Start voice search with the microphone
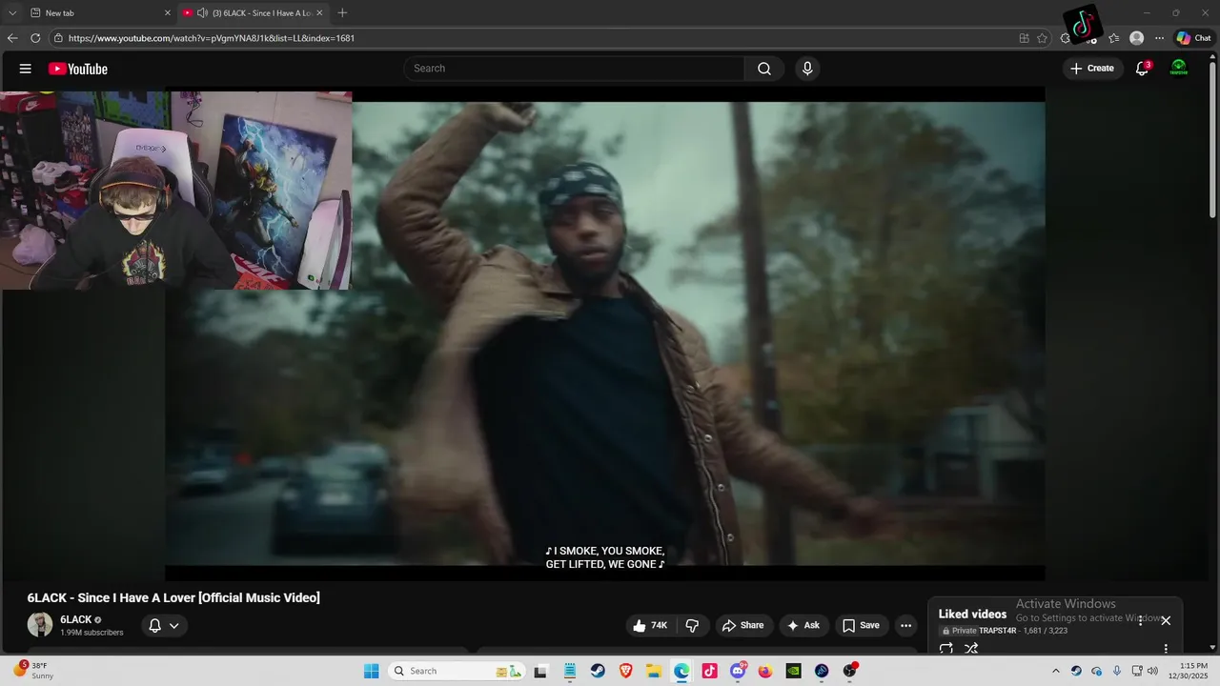Image resolution: width=1220 pixels, height=686 pixels. tap(807, 69)
